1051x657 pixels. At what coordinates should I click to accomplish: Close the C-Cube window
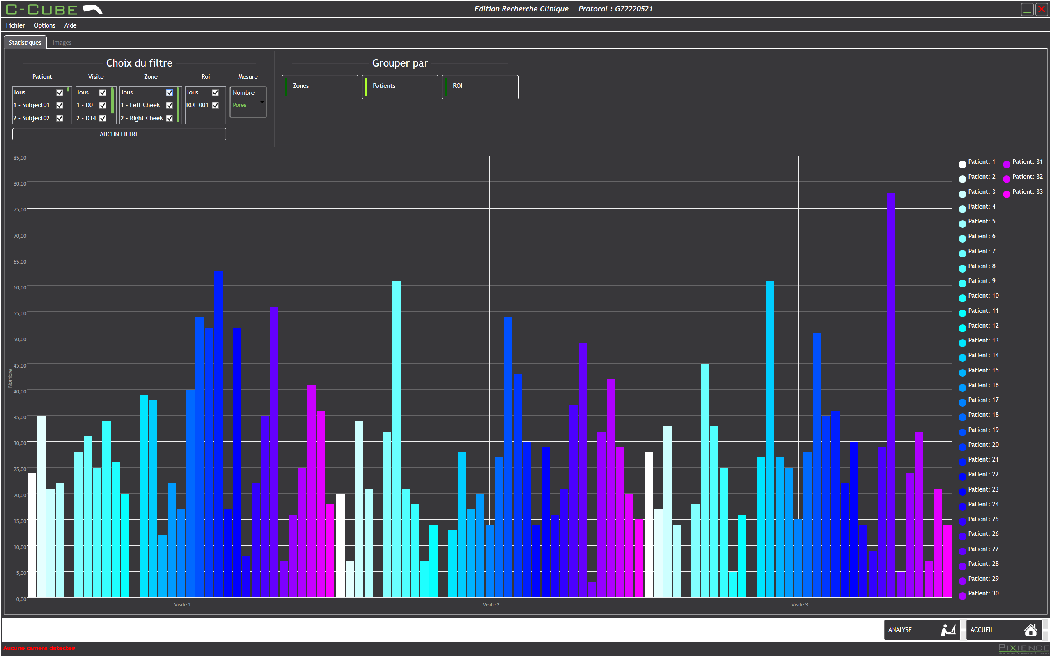click(1042, 9)
